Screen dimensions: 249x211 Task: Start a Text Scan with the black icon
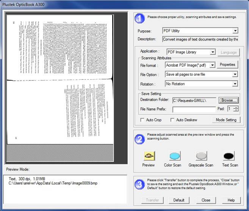tap(229, 156)
